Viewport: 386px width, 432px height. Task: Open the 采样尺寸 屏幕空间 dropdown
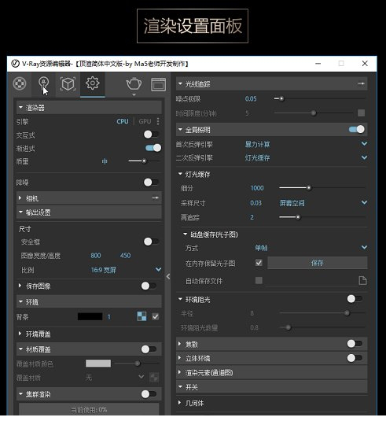[x=364, y=202]
